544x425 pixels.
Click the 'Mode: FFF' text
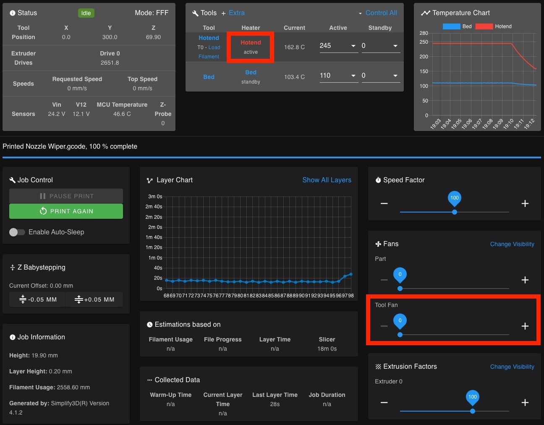pos(152,13)
